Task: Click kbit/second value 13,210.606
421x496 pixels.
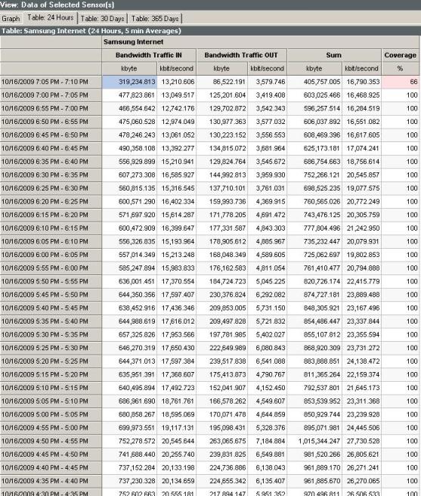Action: [178, 82]
